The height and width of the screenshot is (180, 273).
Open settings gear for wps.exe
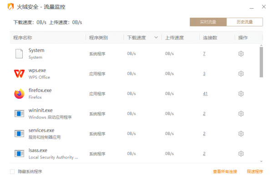241,74
